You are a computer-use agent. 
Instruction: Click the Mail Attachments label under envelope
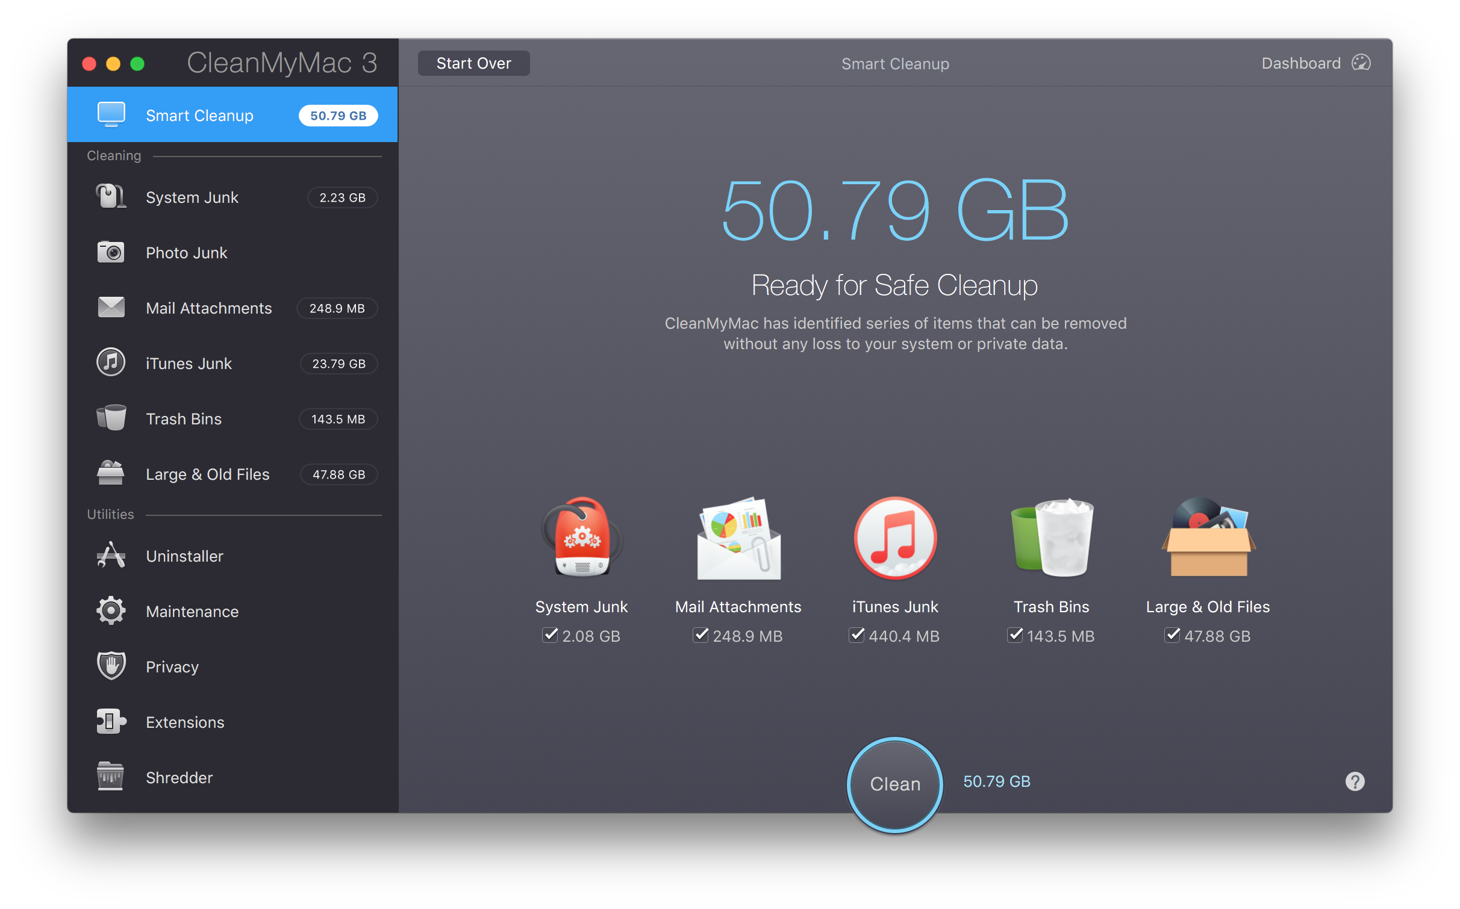pos(738,606)
